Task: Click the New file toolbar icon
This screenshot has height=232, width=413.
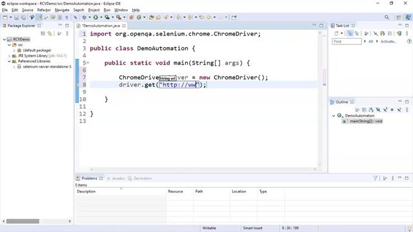Action: [5, 17]
